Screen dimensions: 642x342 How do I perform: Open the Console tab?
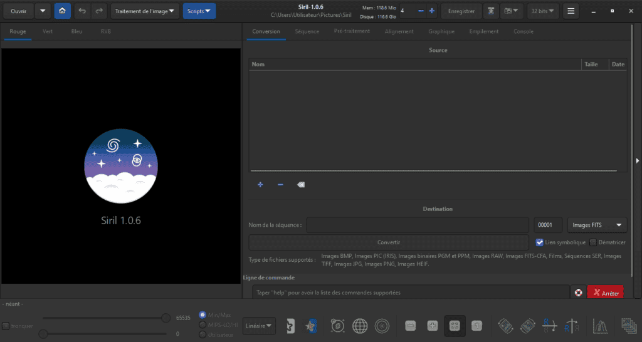(x=524, y=31)
